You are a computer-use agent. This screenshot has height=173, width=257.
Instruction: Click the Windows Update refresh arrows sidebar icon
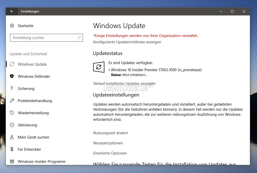coord(12,64)
